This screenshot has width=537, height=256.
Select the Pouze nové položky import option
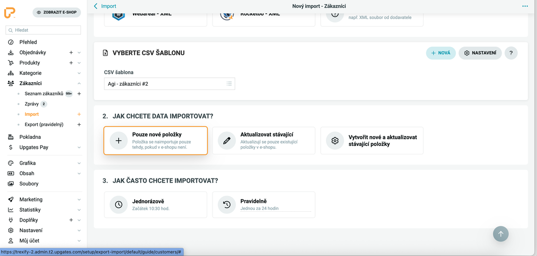pyautogui.click(x=155, y=140)
